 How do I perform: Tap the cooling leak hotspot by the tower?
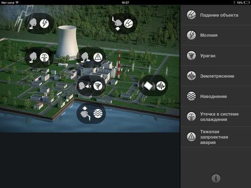[x=39, y=57]
